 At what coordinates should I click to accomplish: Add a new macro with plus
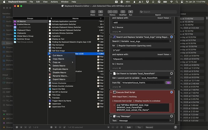click(x=56, y=127)
